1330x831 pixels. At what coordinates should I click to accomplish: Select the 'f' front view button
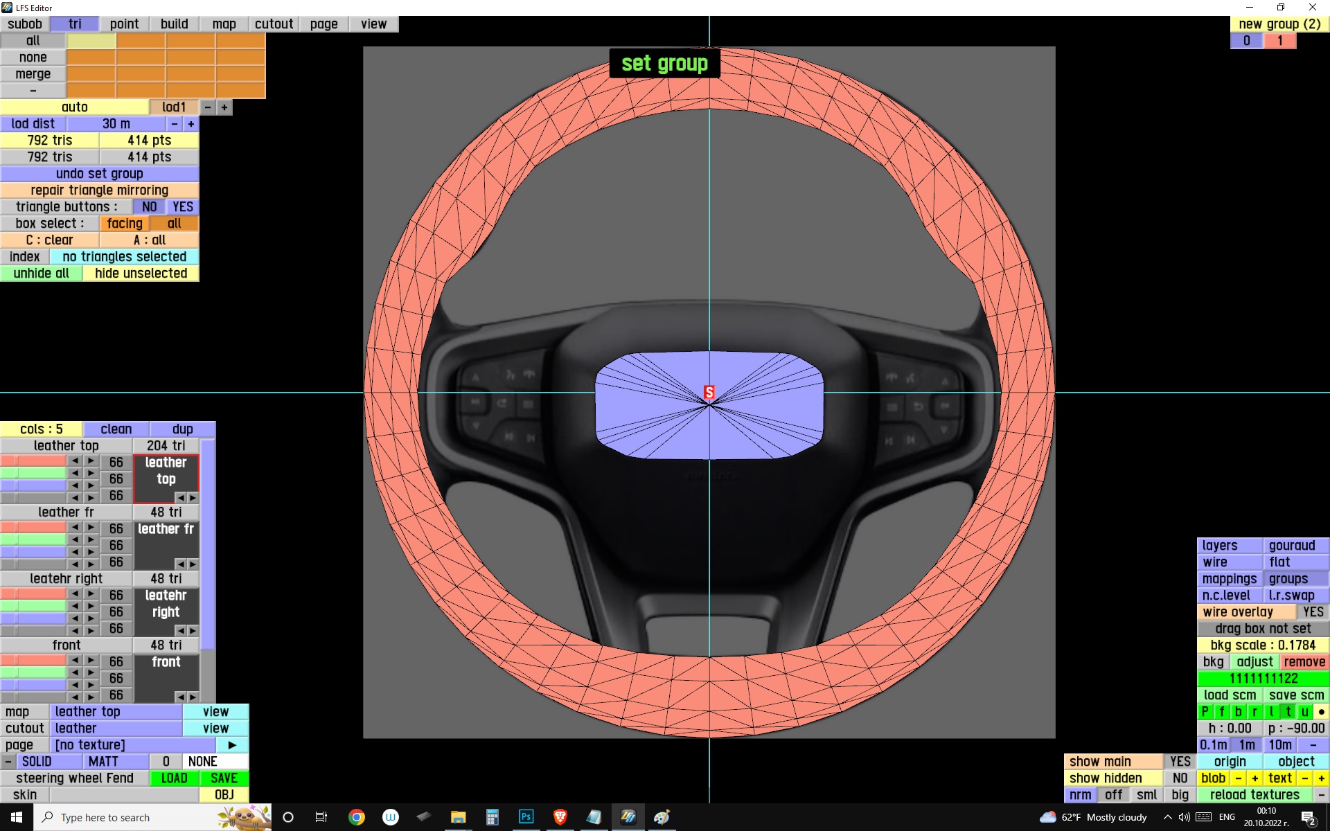tap(1221, 712)
